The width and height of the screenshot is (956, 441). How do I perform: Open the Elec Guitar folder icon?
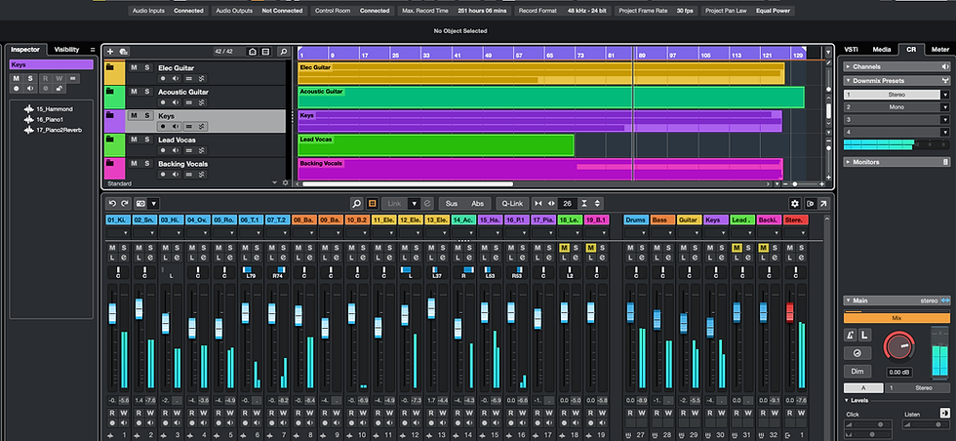(x=110, y=67)
